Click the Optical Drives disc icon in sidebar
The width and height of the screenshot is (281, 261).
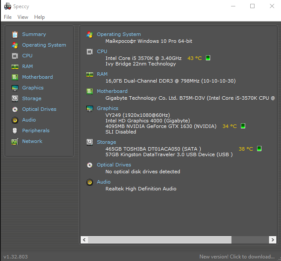click(x=15, y=109)
